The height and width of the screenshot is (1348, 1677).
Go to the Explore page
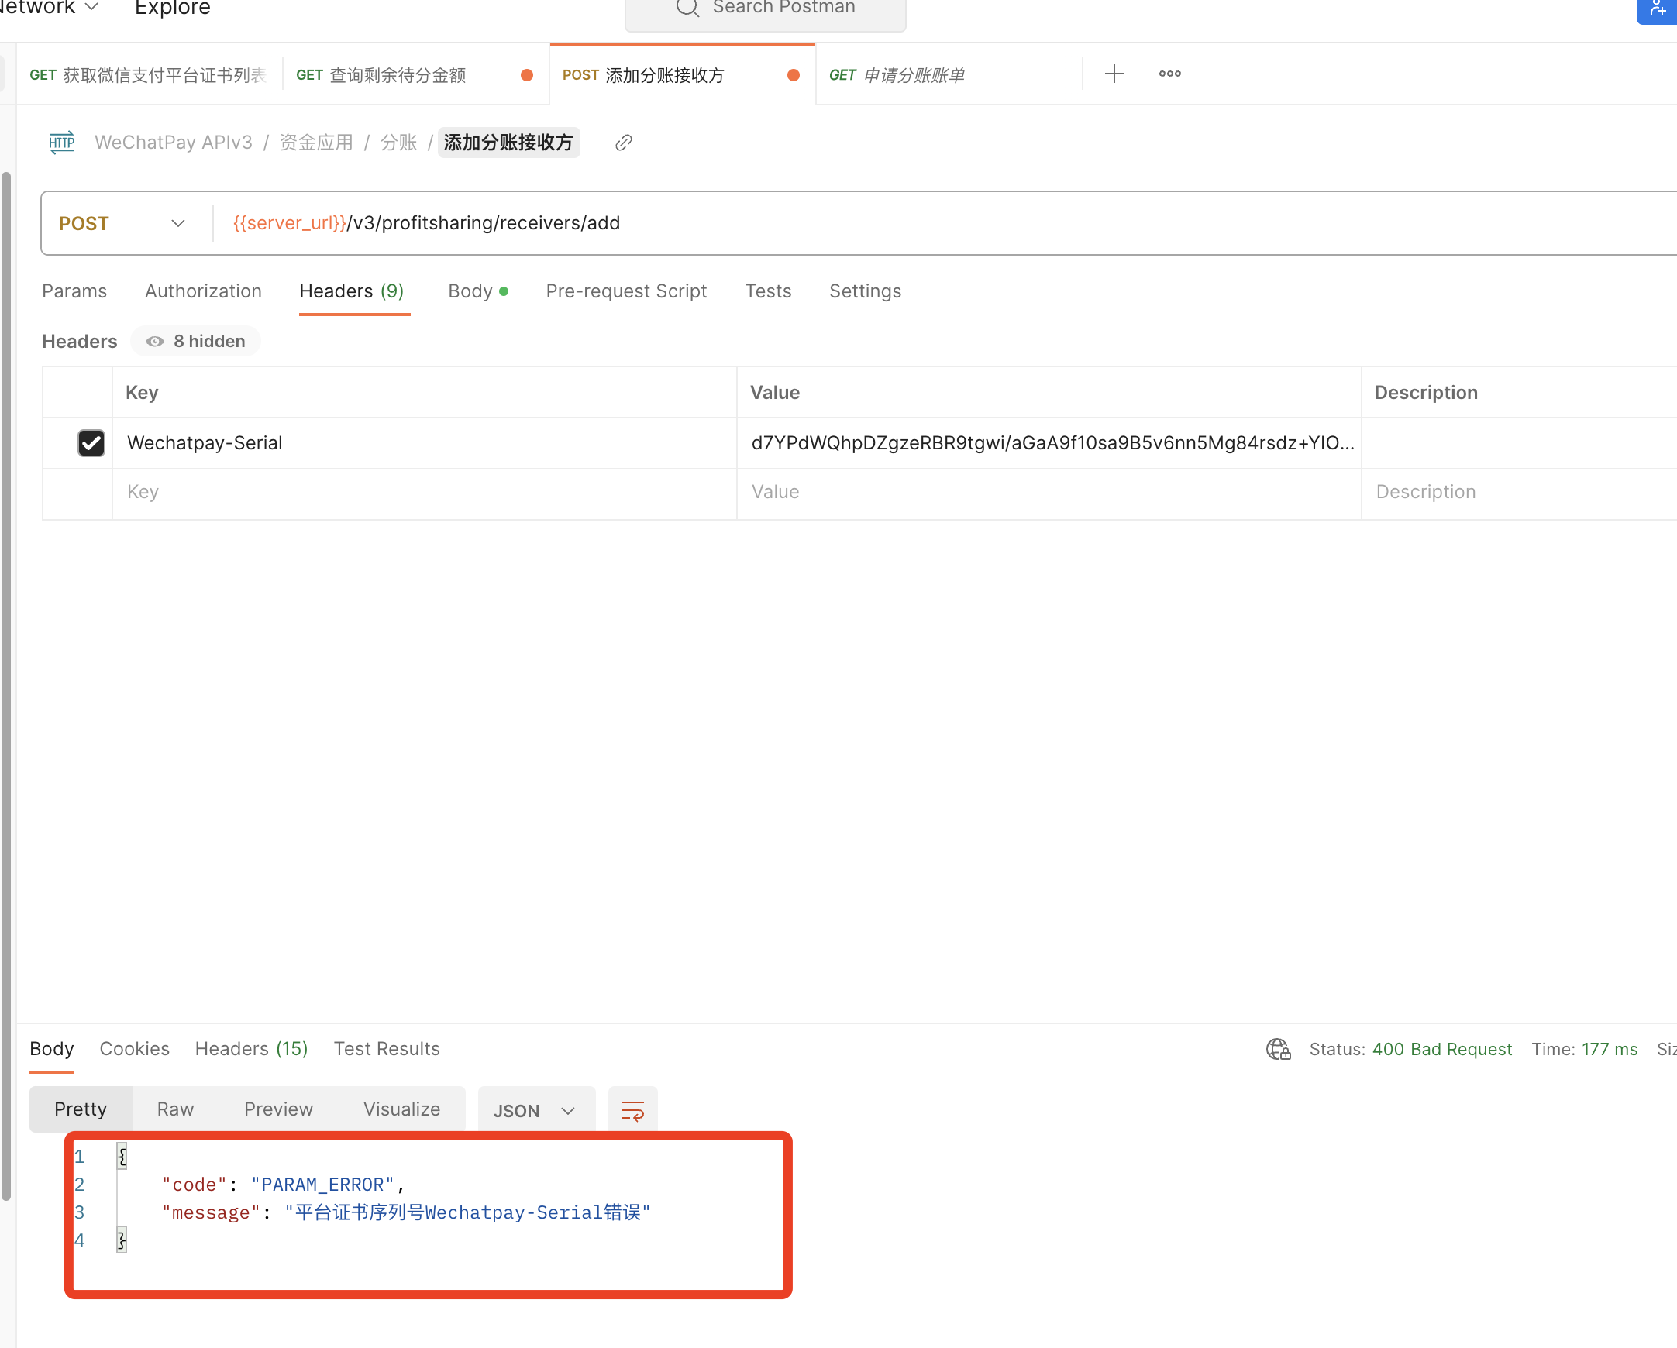pos(173,8)
